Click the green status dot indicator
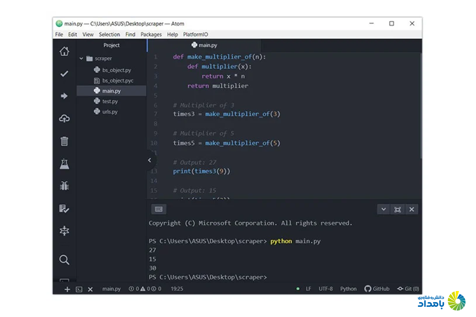The height and width of the screenshot is (317, 476). (298, 289)
